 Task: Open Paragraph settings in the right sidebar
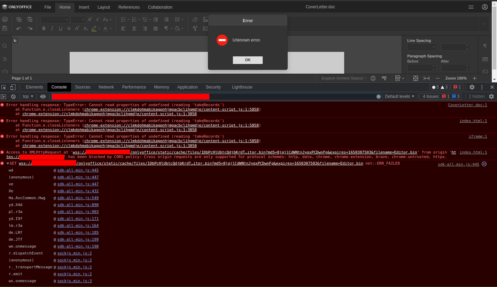point(485,46)
